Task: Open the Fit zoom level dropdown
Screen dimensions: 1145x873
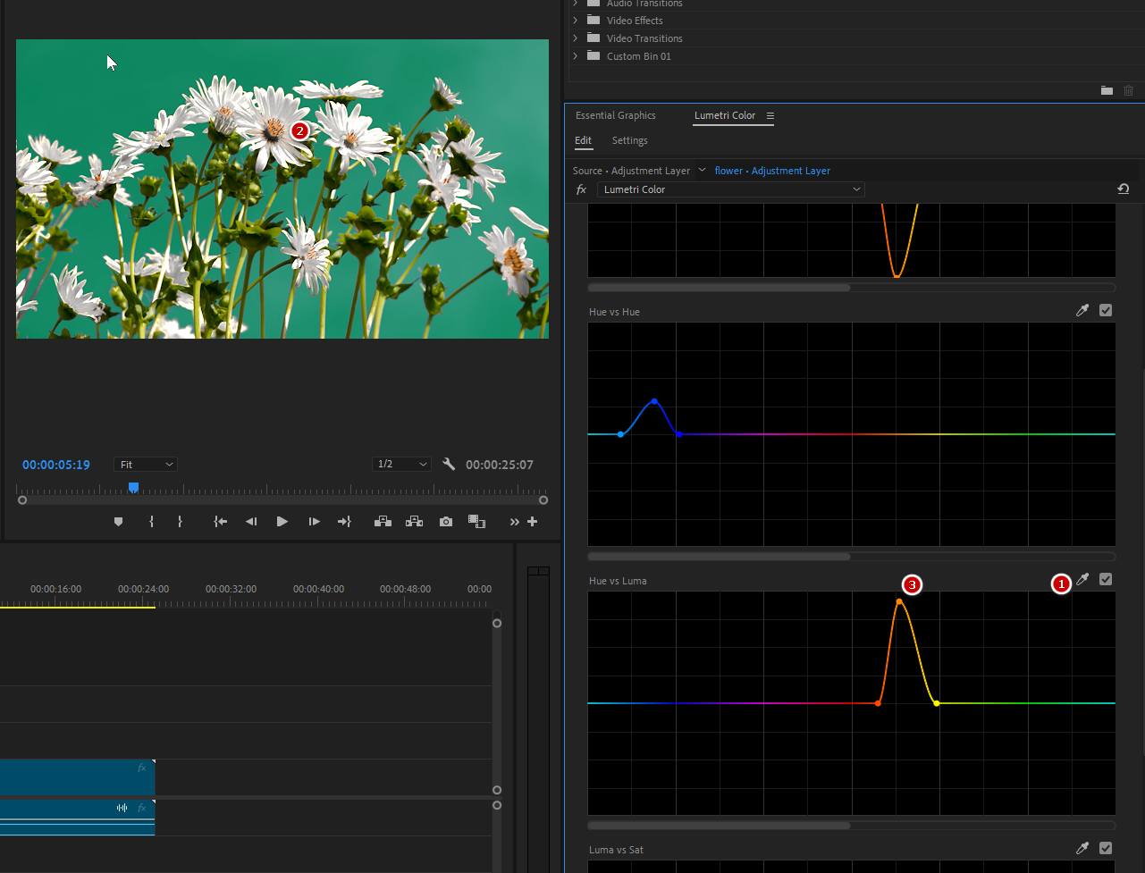Action: pyautogui.click(x=146, y=465)
